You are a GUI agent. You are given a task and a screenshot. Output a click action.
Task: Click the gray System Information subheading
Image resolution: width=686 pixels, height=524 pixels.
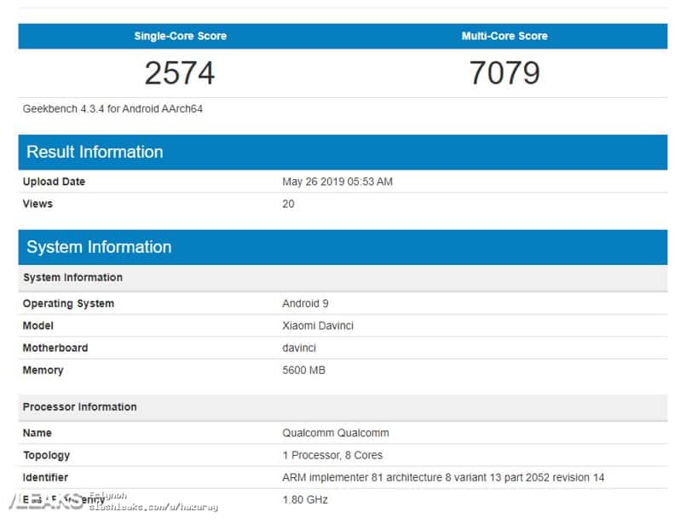[72, 278]
